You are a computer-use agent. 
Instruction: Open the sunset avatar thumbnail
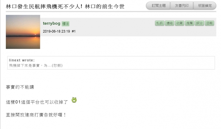pos(23,32)
